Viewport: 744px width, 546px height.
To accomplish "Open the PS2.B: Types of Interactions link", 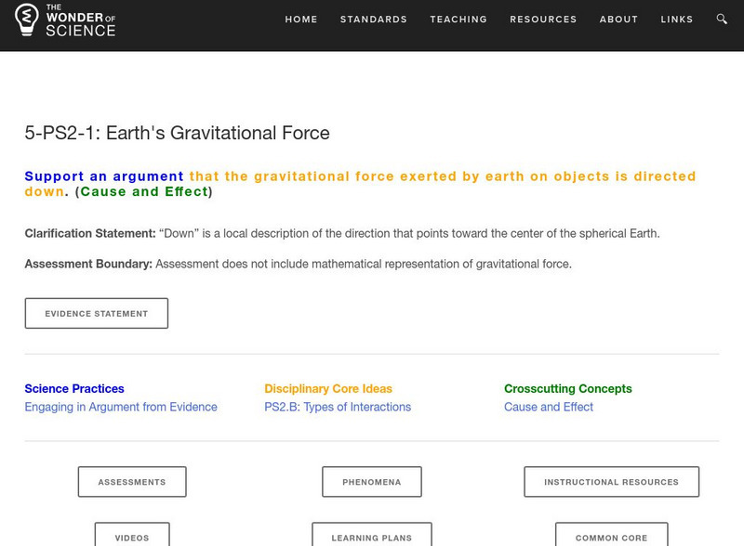I will pos(338,407).
